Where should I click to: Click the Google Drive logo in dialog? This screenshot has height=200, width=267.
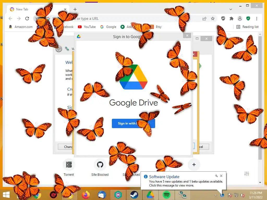133,77
